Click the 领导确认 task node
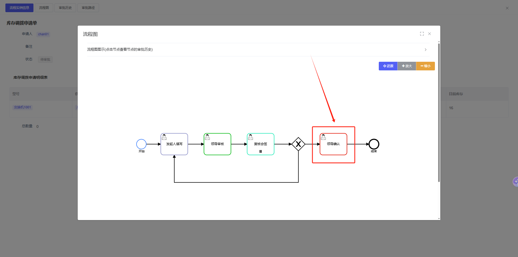The height and width of the screenshot is (257, 518). tap(333, 144)
